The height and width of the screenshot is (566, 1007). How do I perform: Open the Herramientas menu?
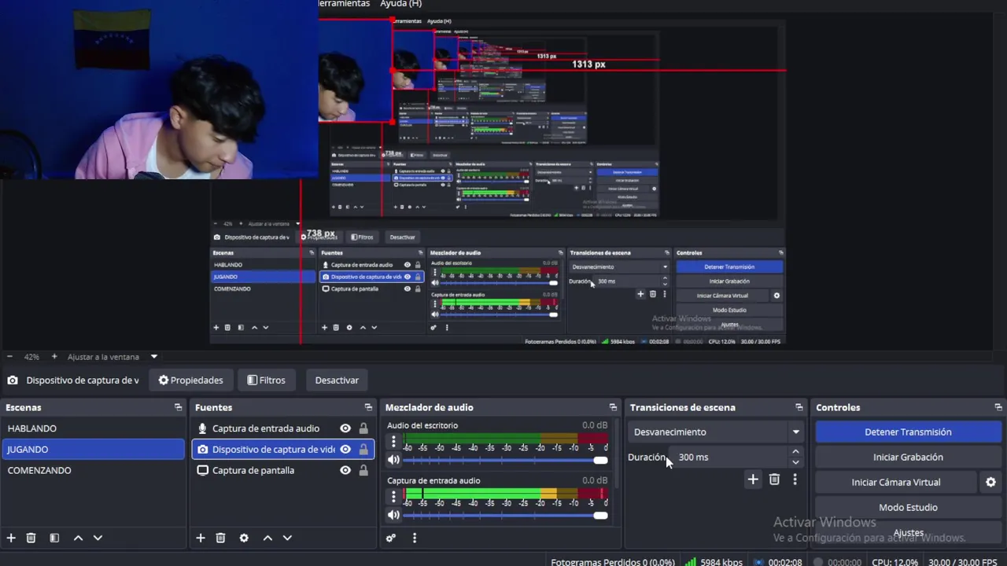pos(344,4)
